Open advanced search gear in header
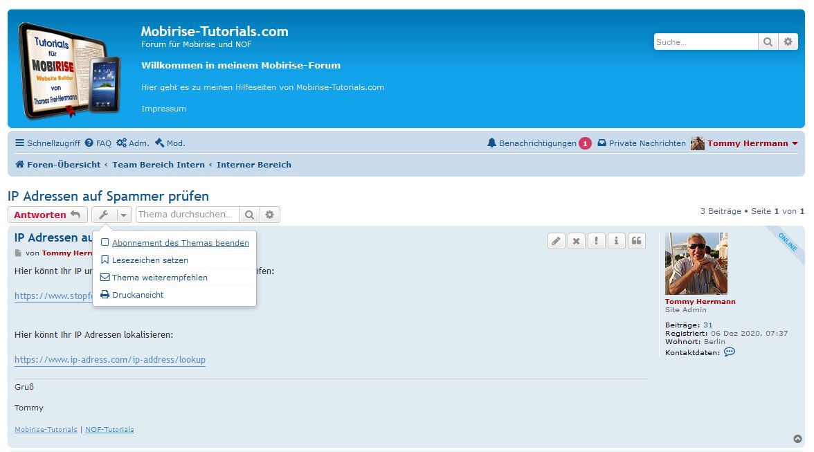The image size is (814, 452). pyautogui.click(x=788, y=42)
